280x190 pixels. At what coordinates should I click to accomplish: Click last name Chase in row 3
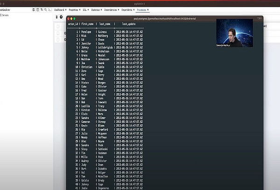[101, 40]
